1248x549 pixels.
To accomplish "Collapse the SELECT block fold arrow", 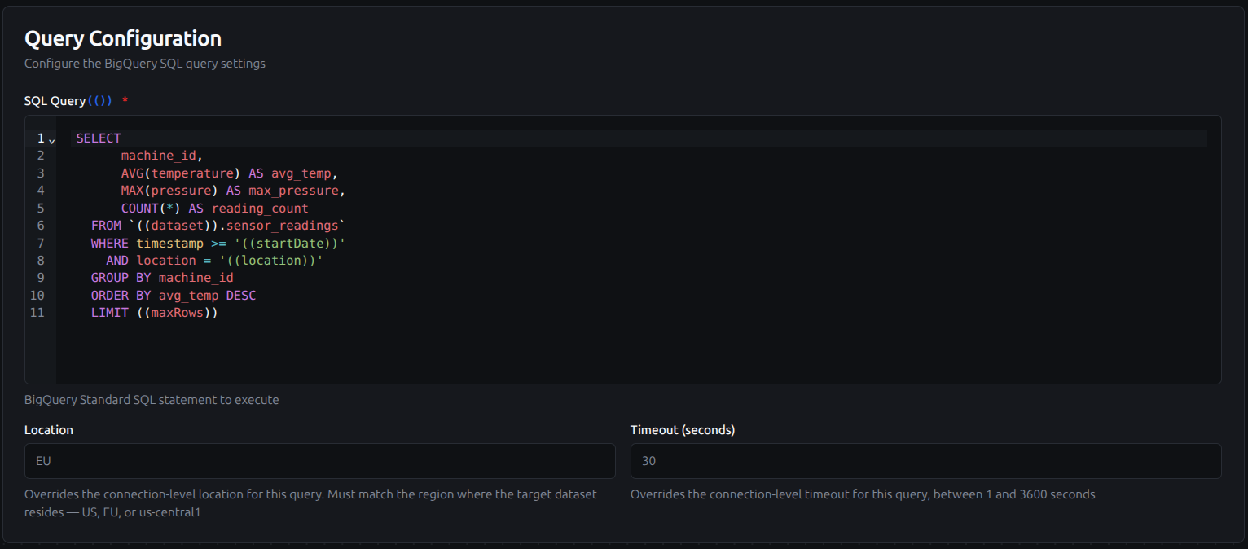I will tap(51, 140).
